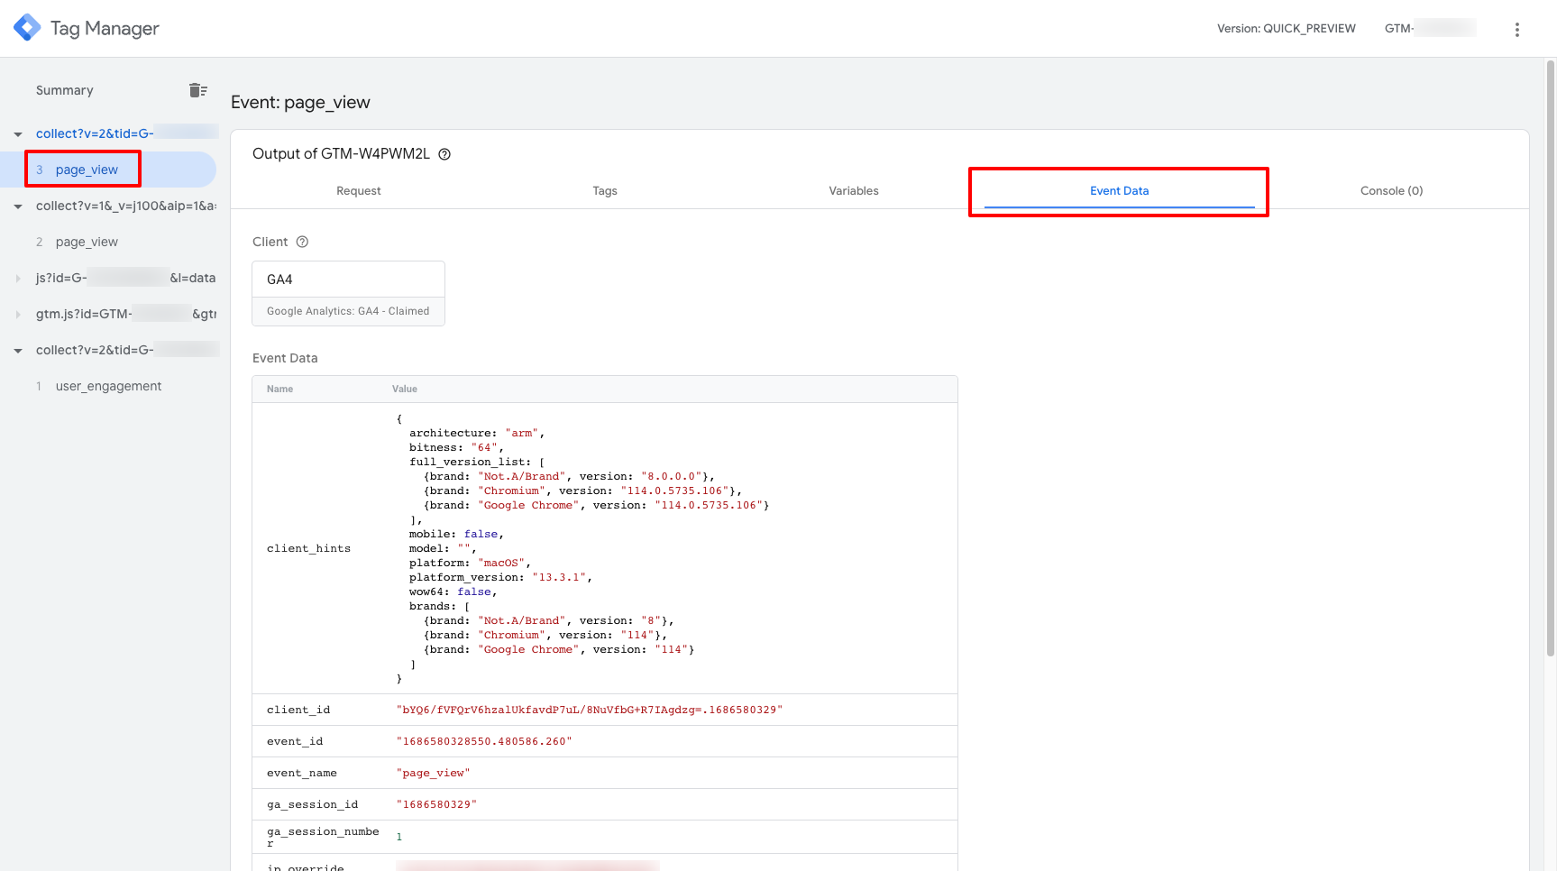Click the Tag Manager diamond logo
This screenshot has height=871, width=1557.
click(x=27, y=27)
